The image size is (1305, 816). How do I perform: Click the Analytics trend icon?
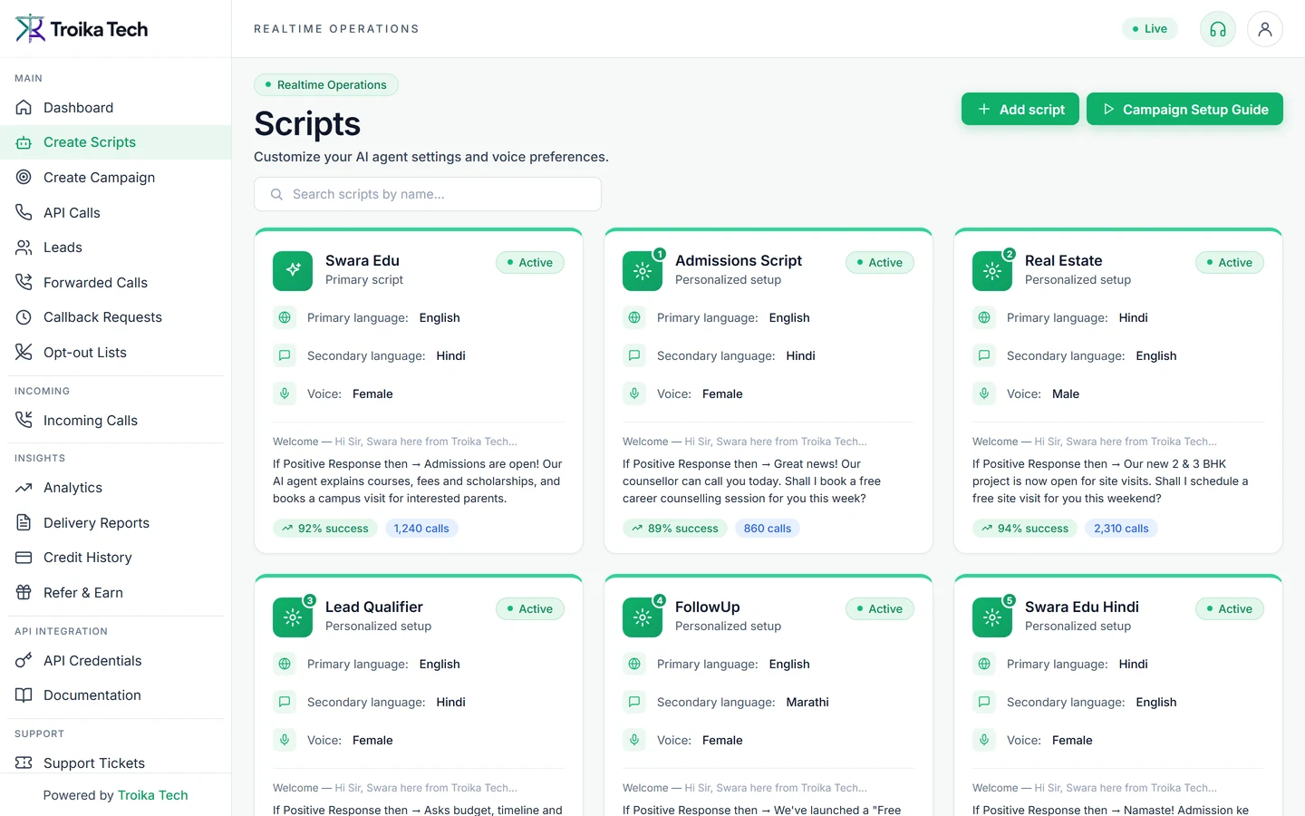point(24,488)
